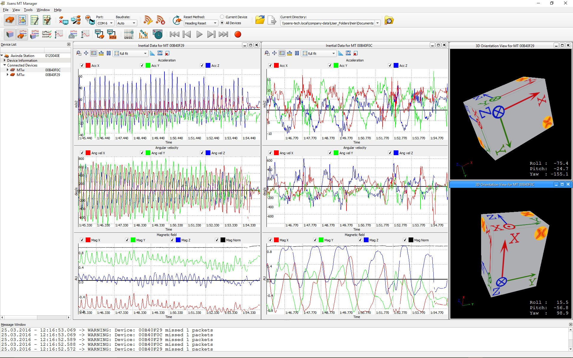
Task: Open the Window menu
Action: coord(43,10)
